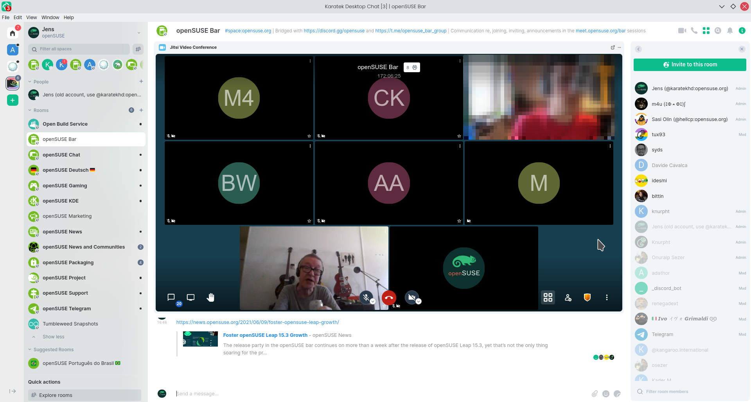Open Jitsi chat with 20 unread
Screen dimensions: 751x402
pyautogui.click(x=171, y=297)
